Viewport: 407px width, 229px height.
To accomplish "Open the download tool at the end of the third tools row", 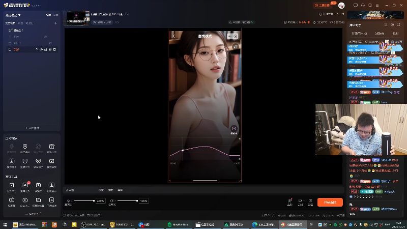I will coord(52,185).
